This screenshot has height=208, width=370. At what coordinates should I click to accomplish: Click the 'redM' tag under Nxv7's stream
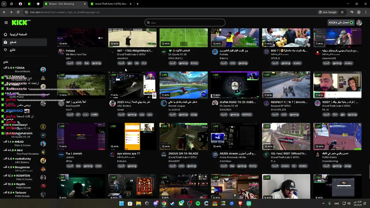pyautogui.click(x=95, y=114)
